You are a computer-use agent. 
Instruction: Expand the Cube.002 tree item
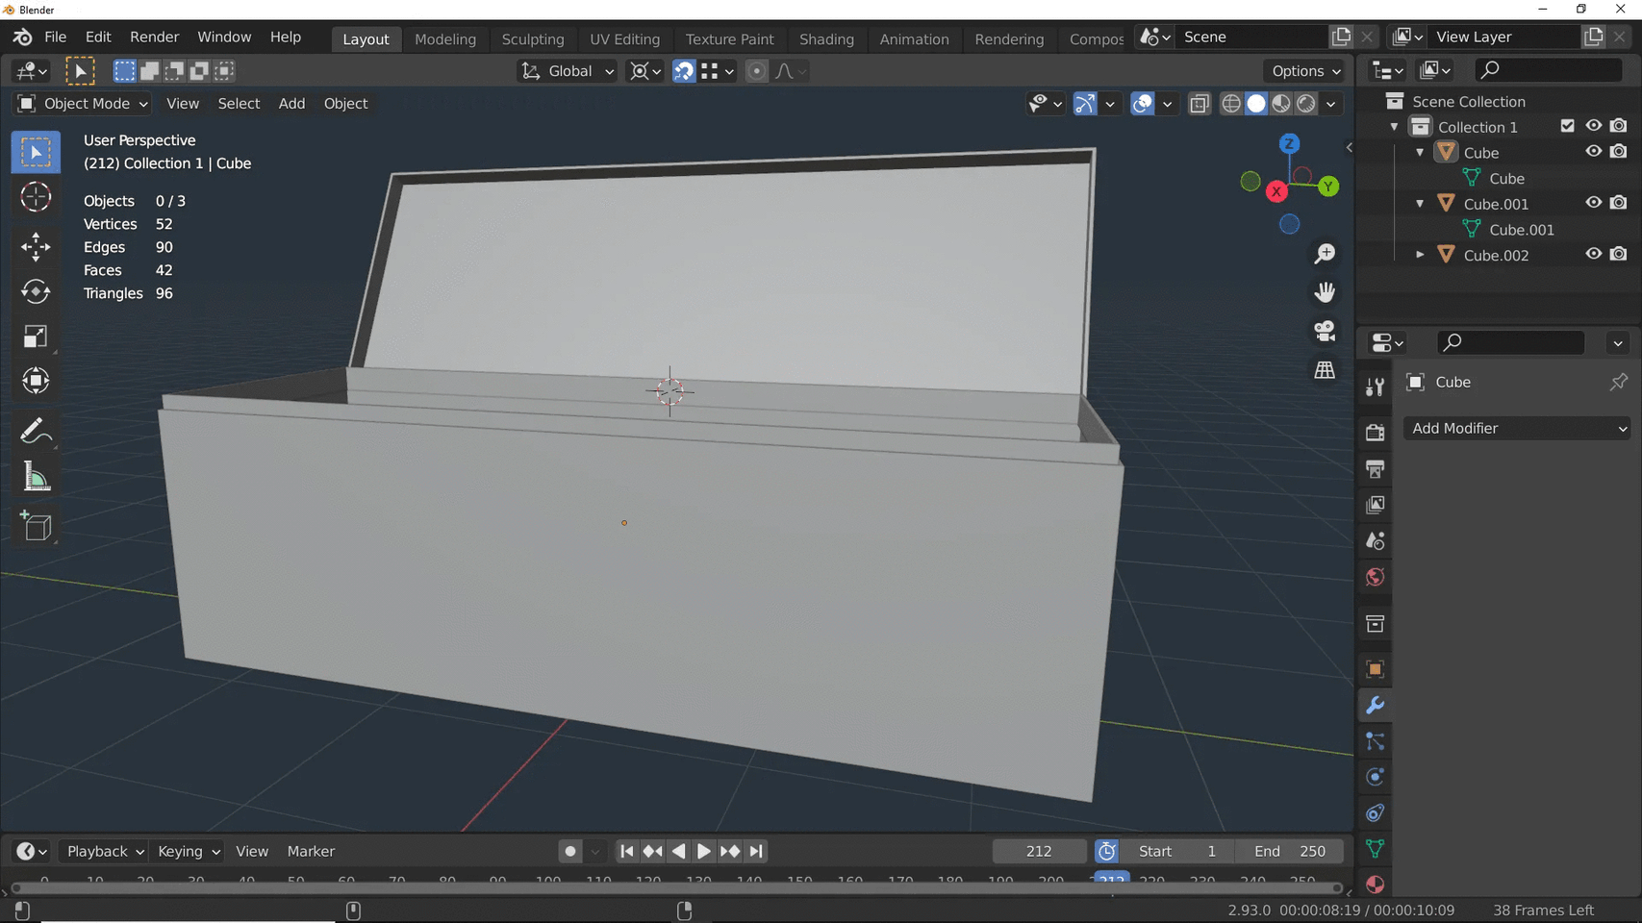click(x=1420, y=255)
